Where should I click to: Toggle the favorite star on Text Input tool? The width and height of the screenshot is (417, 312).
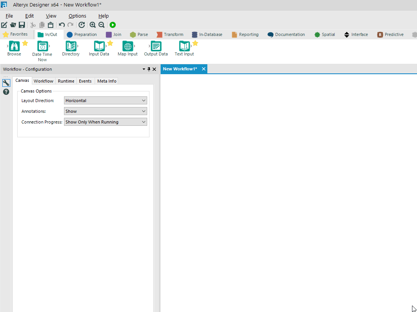195,43
